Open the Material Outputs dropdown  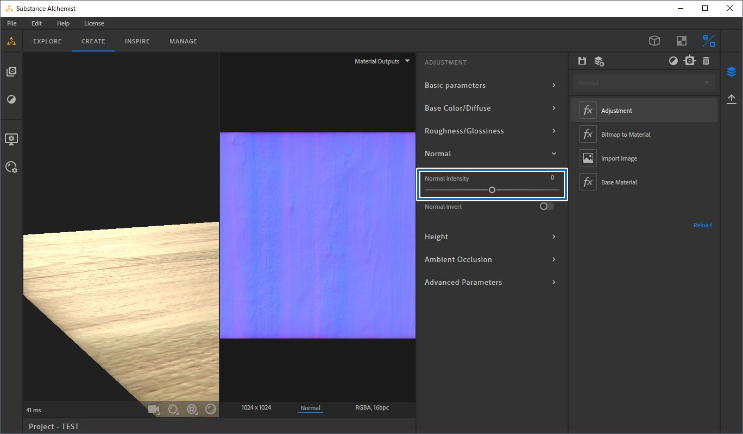(382, 61)
